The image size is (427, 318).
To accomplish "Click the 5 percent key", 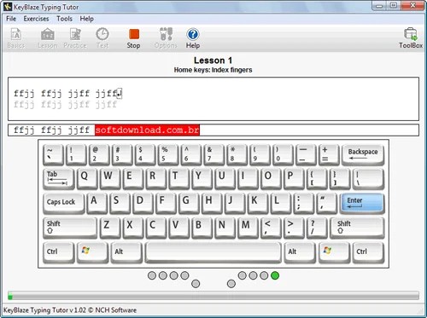I will pyautogui.click(x=168, y=154).
